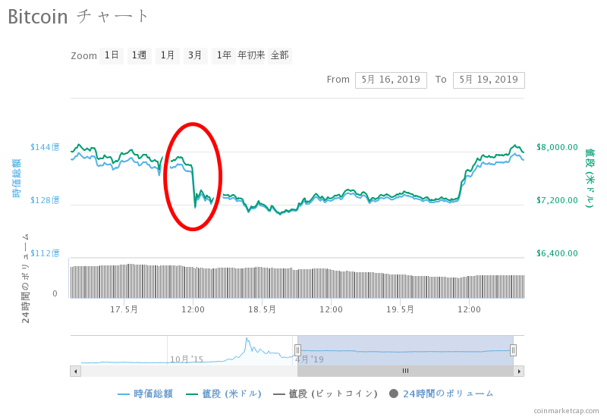Screen dimensions: 607x417
Task: Click the highlighted blue range in navigator
Action: pos(405,350)
